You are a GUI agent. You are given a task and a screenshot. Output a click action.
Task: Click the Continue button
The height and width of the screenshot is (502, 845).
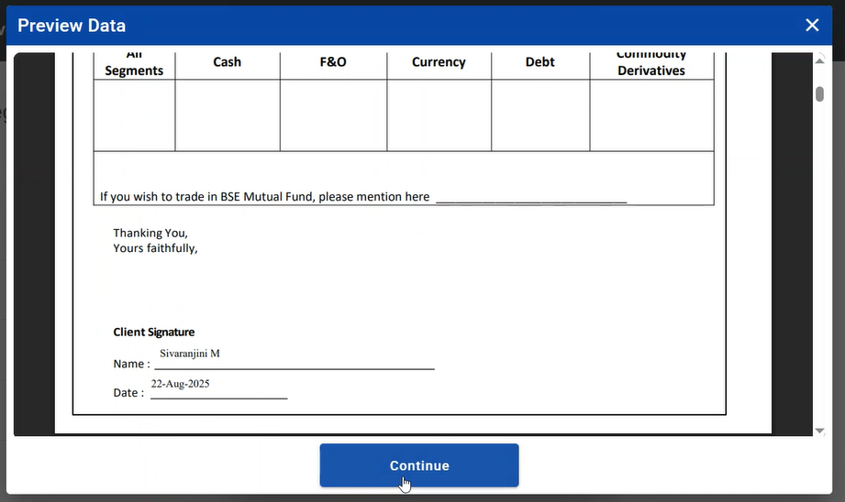pyautogui.click(x=419, y=465)
